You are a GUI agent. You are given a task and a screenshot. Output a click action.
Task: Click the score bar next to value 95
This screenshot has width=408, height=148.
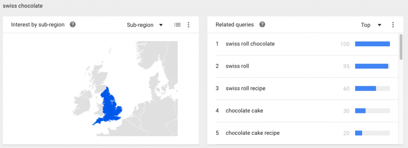[x=373, y=66]
